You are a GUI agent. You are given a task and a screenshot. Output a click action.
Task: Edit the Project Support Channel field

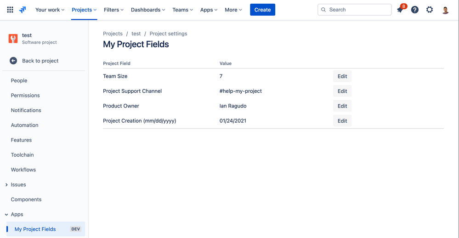click(342, 91)
